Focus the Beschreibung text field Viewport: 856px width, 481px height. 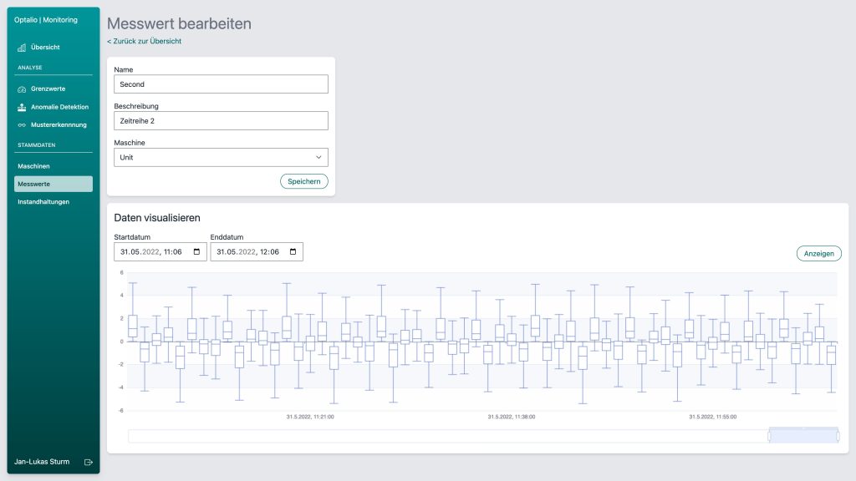click(221, 121)
